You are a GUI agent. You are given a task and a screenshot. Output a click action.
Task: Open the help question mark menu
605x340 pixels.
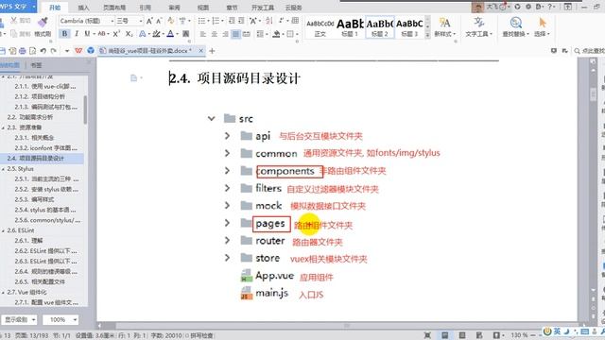(550, 7)
